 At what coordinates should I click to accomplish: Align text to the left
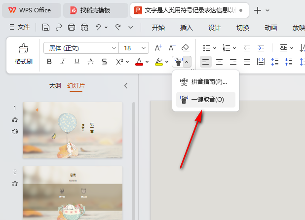point(206,62)
